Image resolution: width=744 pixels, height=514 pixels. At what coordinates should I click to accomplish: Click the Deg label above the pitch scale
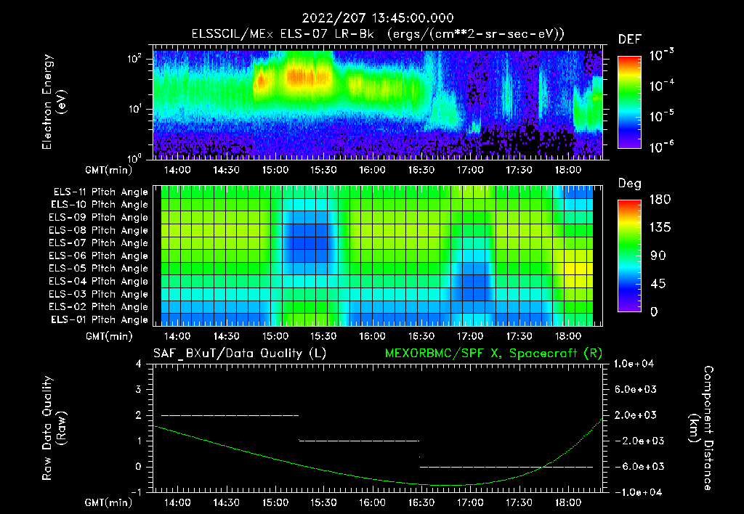pyautogui.click(x=630, y=184)
